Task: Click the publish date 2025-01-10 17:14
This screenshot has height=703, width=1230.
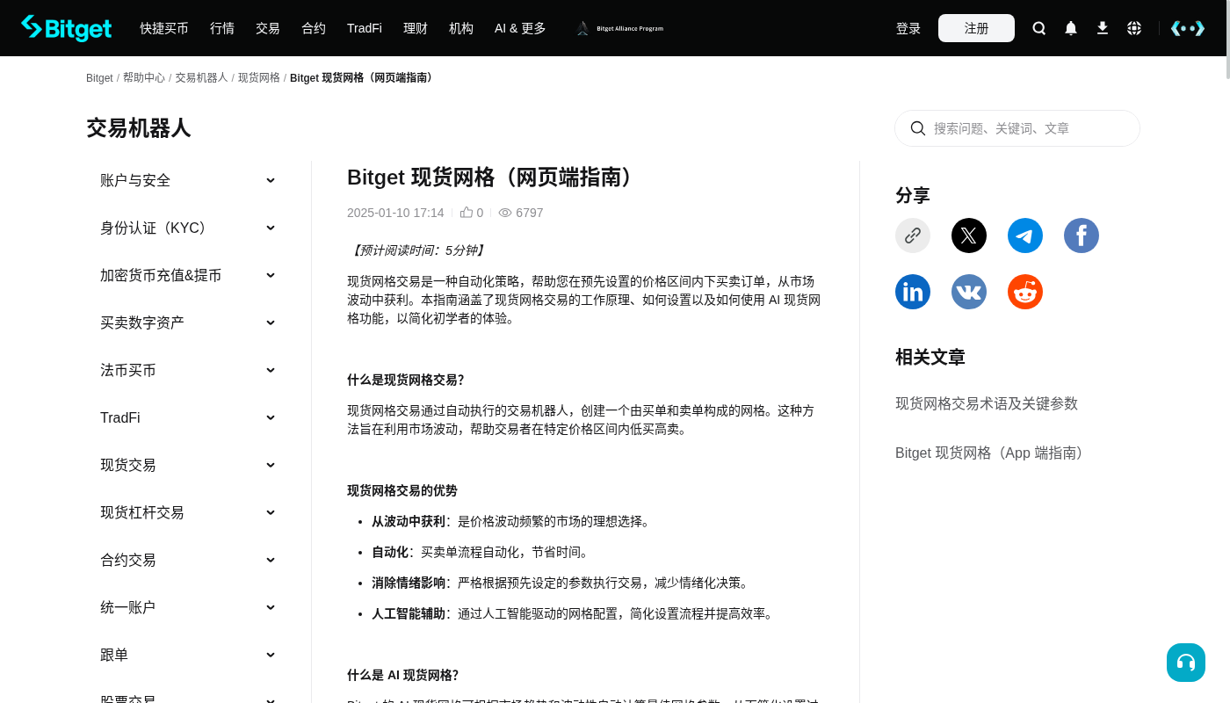Action: click(395, 213)
